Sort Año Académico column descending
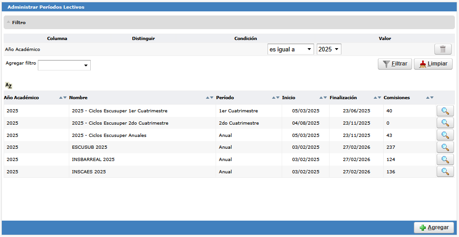 65,98
